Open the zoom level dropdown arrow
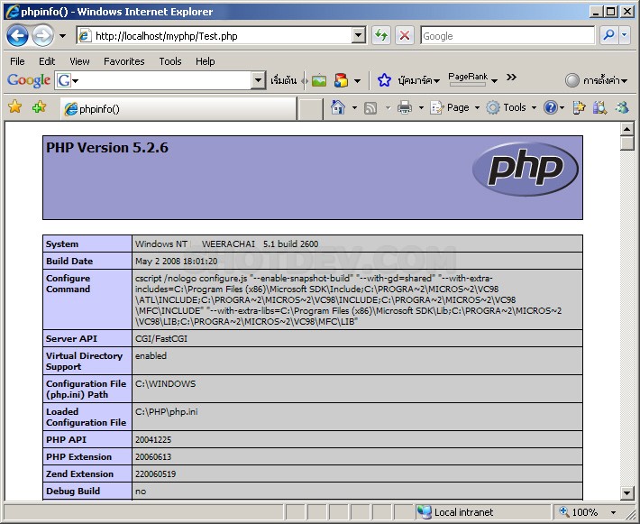 pos(613,512)
